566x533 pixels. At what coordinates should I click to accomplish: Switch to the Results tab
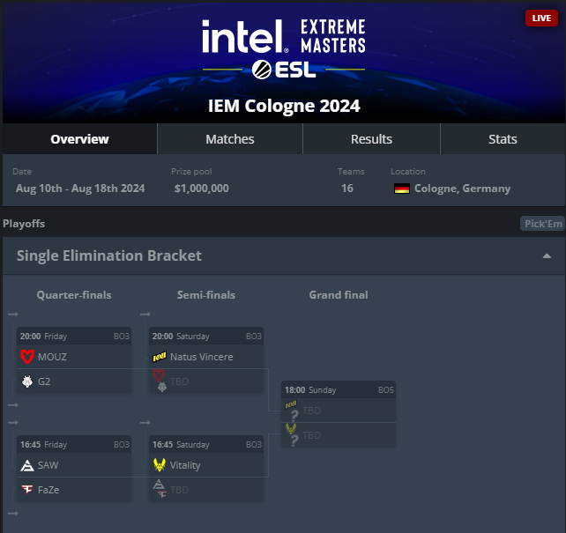[371, 139]
